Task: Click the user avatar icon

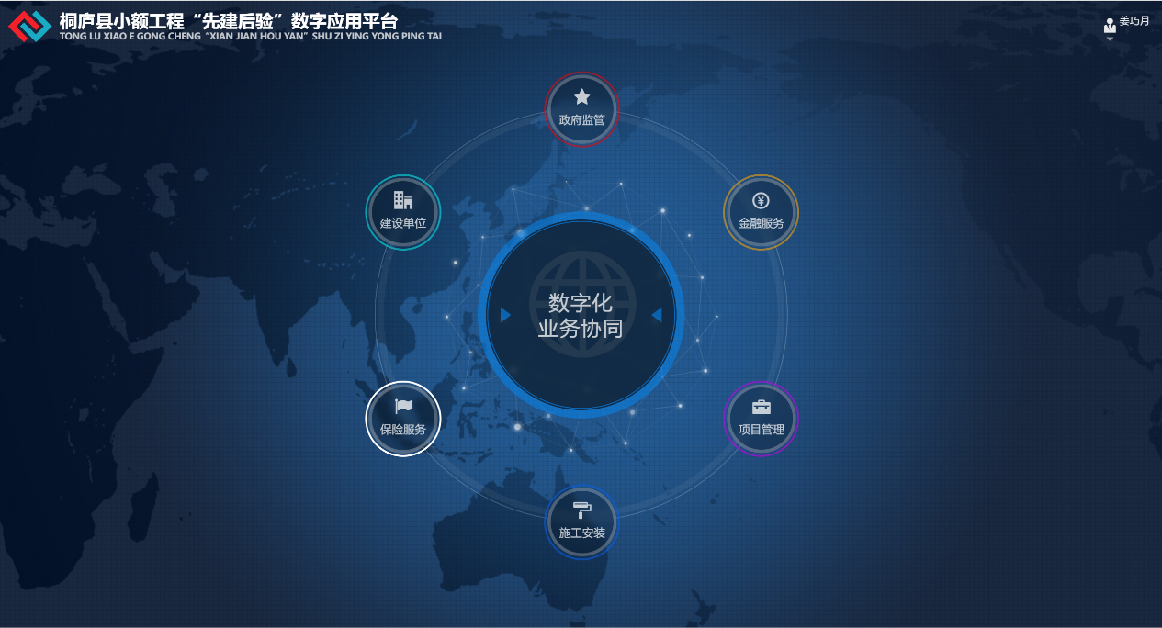Action: pos(1110,26)
